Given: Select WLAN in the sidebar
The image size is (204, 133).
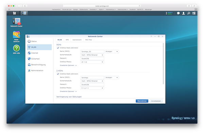Looking at the screenshot, I should tap(39, 47).
